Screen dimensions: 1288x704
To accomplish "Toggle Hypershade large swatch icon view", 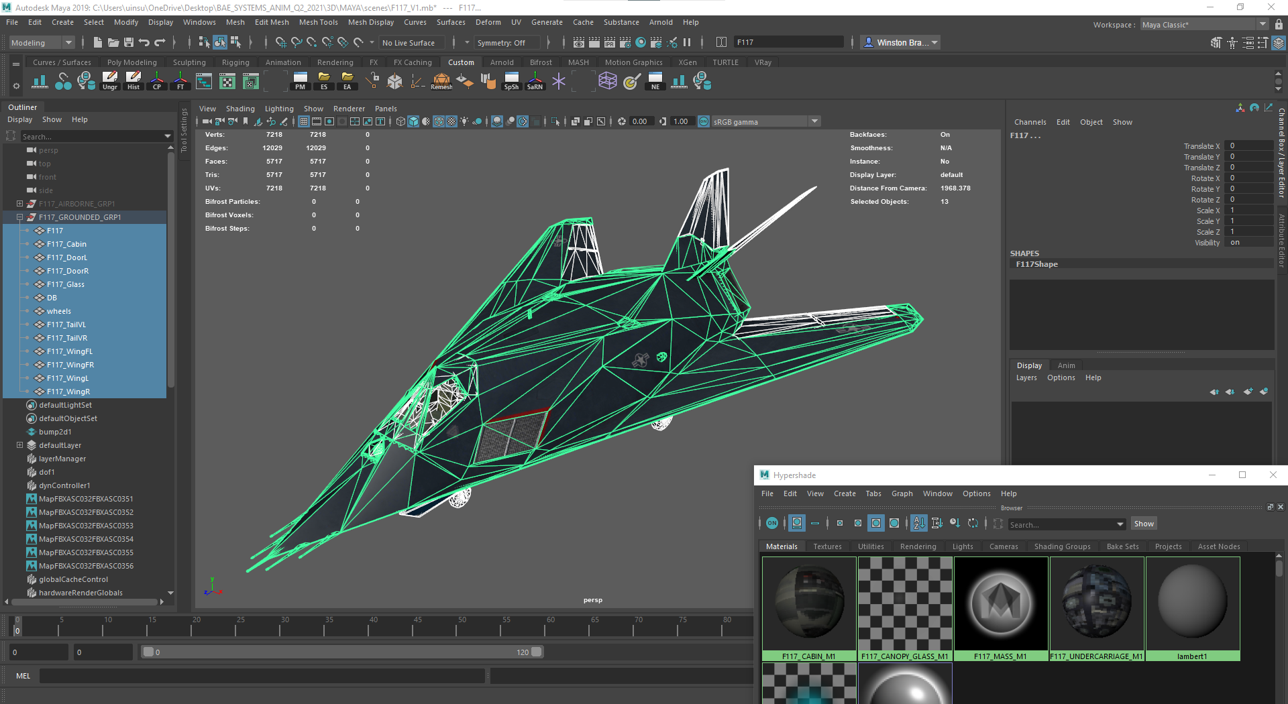I will 875,523.
